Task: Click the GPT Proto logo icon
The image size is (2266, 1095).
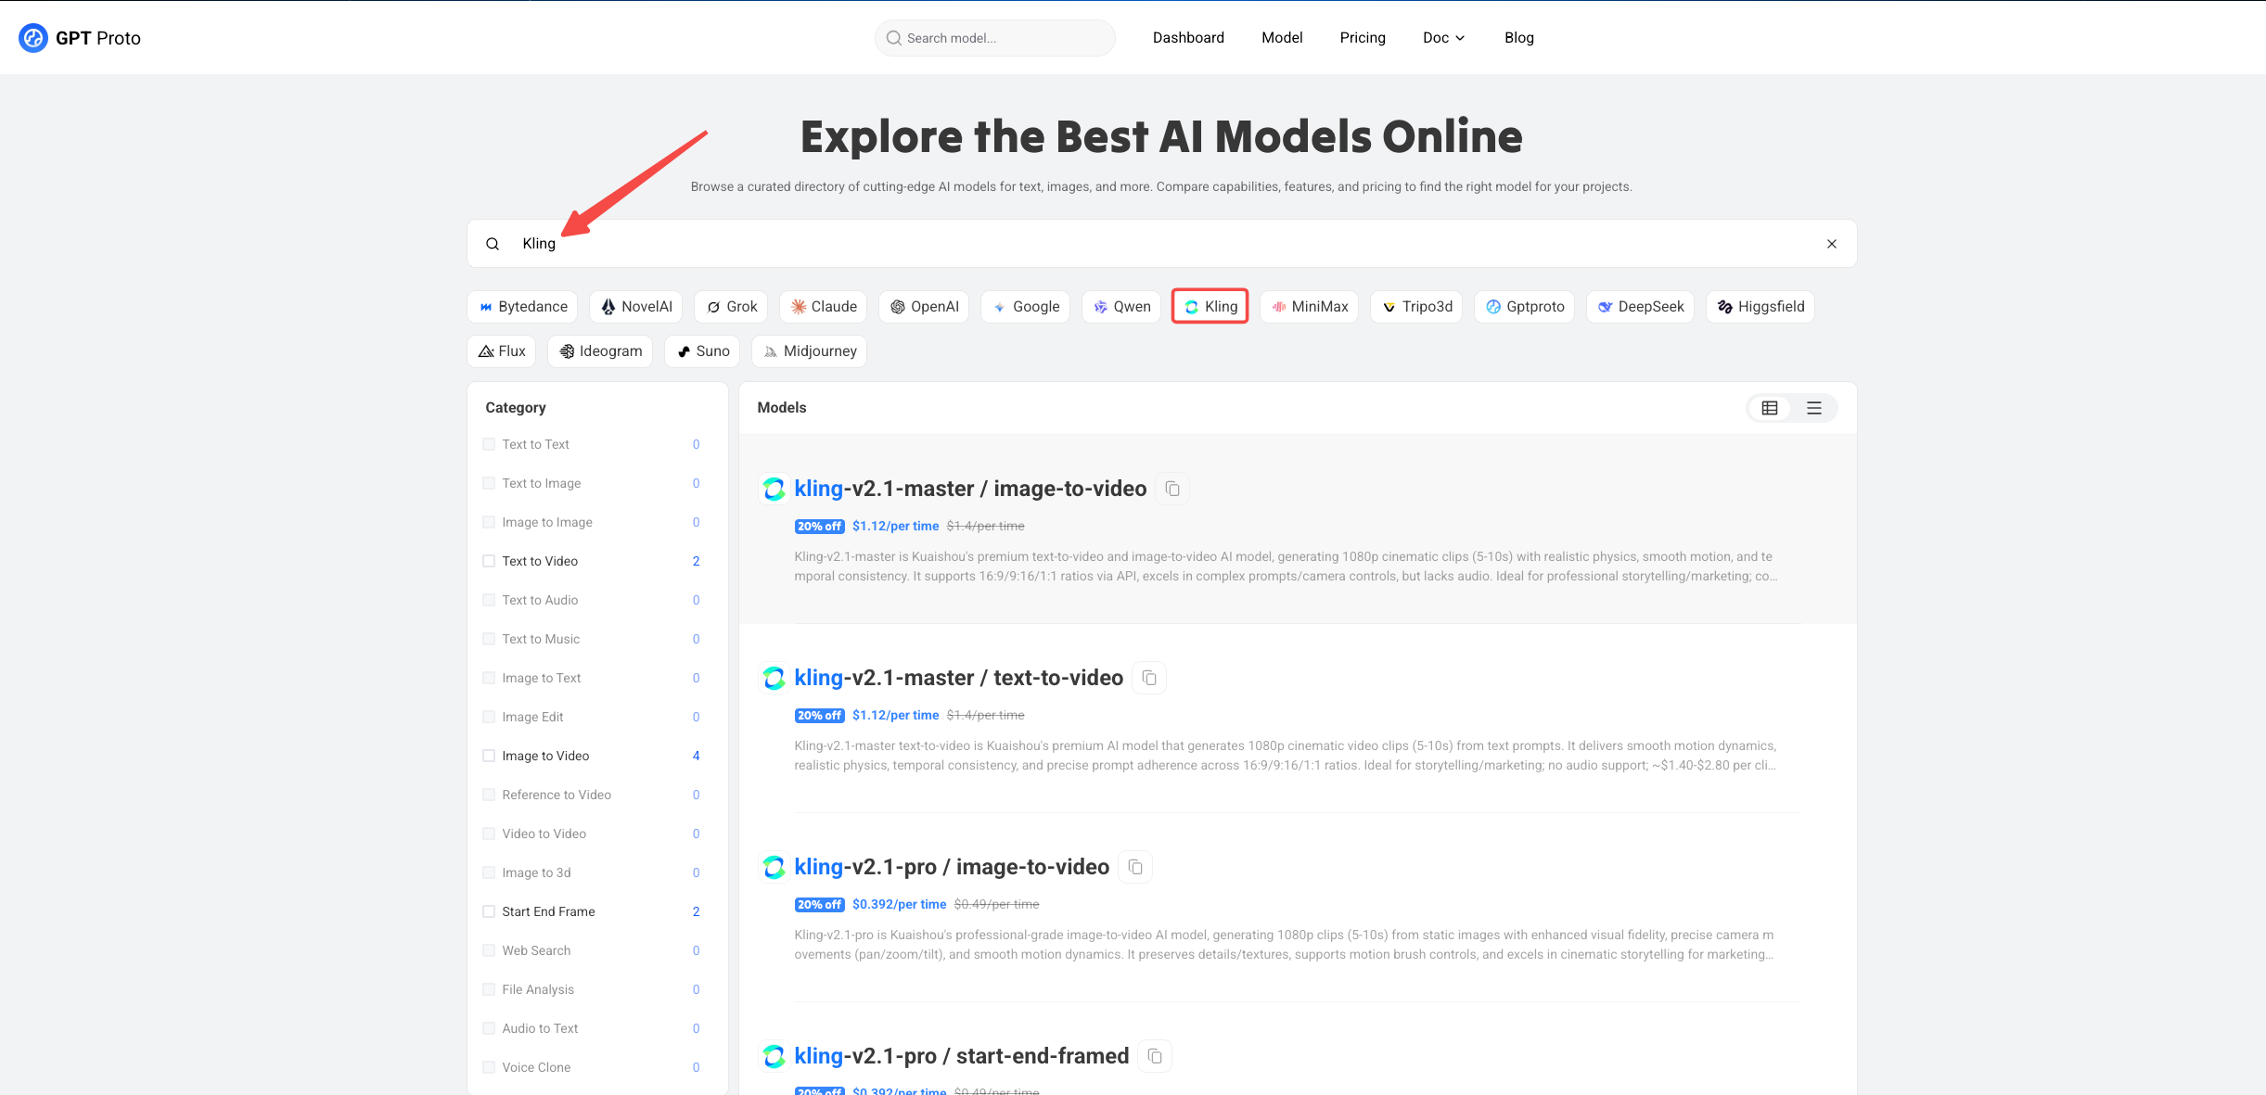Action: point(33,38)
